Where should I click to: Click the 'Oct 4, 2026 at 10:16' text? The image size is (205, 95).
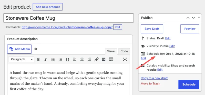click(180, 54)
